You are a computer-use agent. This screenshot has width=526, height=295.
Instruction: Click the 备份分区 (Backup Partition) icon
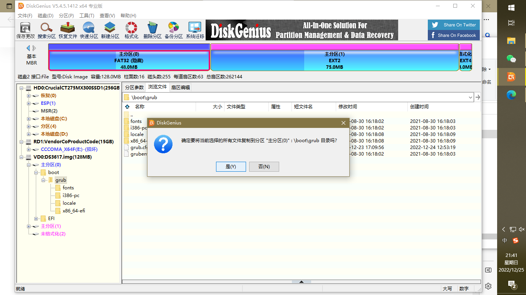(x=173, y=30)
